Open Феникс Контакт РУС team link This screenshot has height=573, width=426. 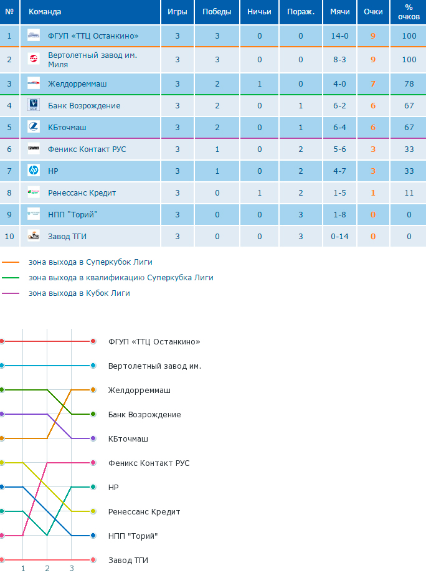point(87,149)
